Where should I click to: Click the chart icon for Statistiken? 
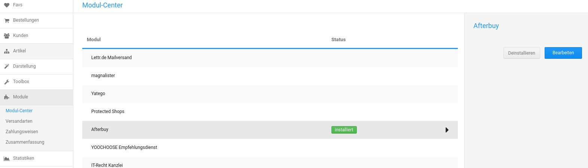click(x=6, y=159)
